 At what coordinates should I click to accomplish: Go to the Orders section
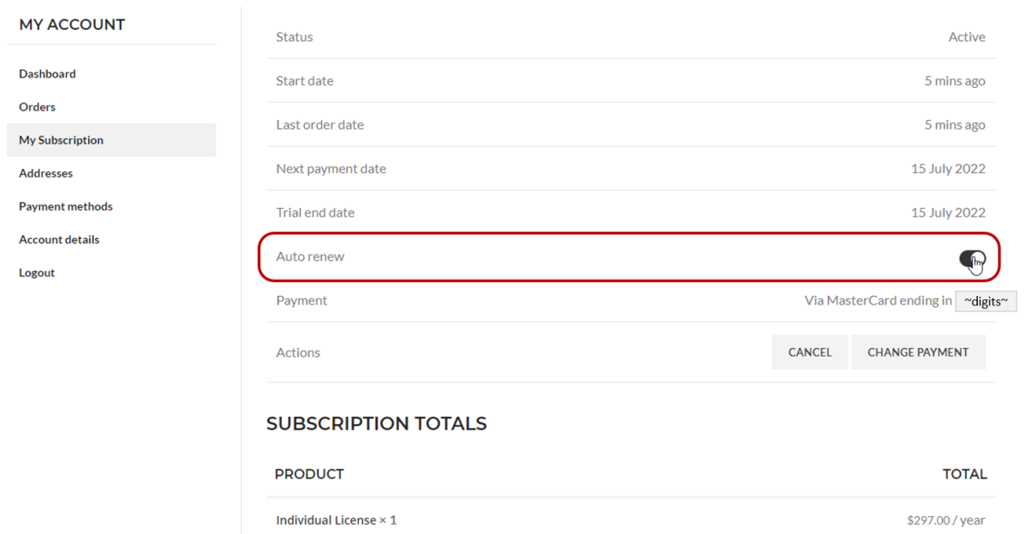(37, 107)
